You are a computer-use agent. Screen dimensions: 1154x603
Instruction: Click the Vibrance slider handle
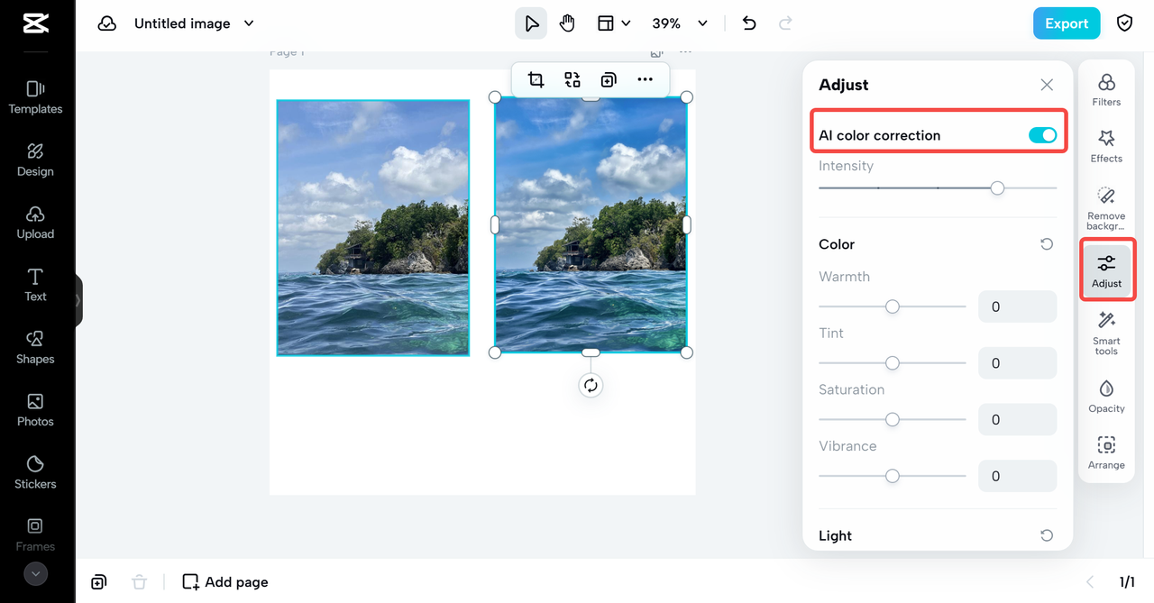893,476
